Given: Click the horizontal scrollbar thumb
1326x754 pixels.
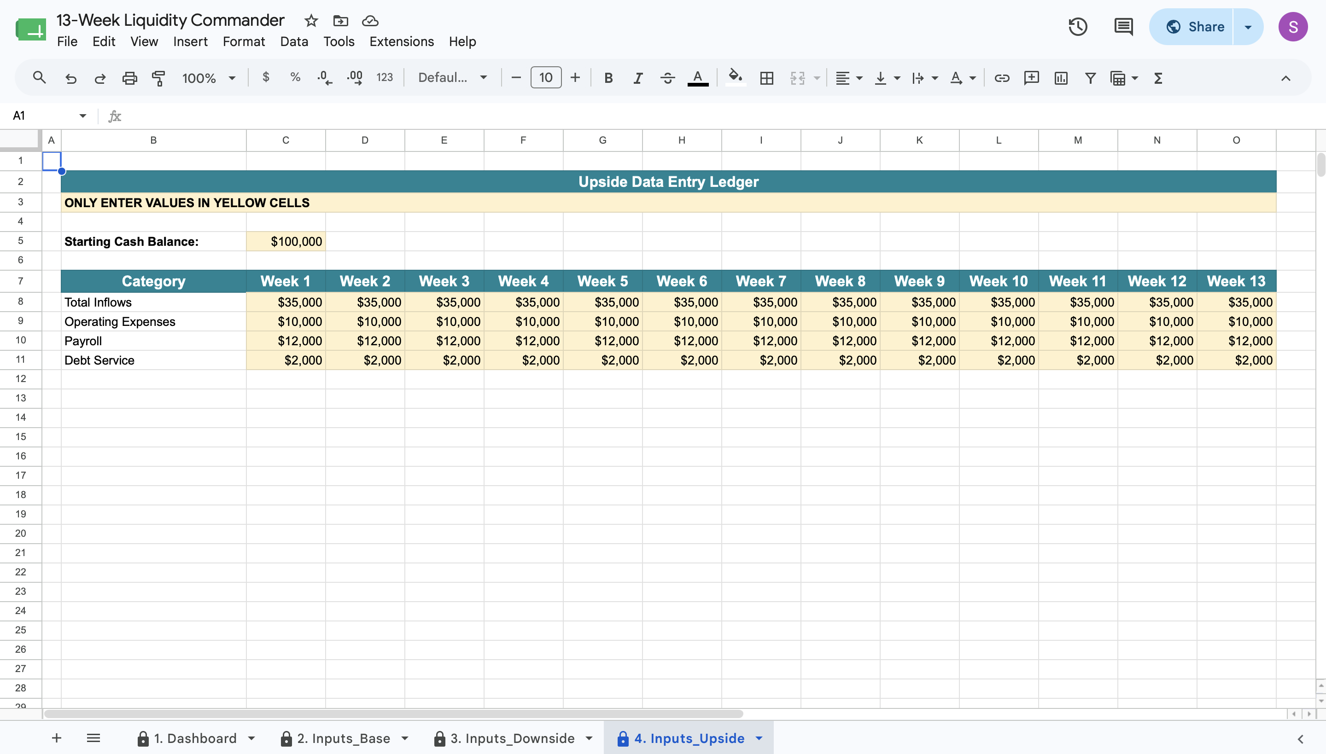Looking at the screenshot, I should [x=393, y=713].
